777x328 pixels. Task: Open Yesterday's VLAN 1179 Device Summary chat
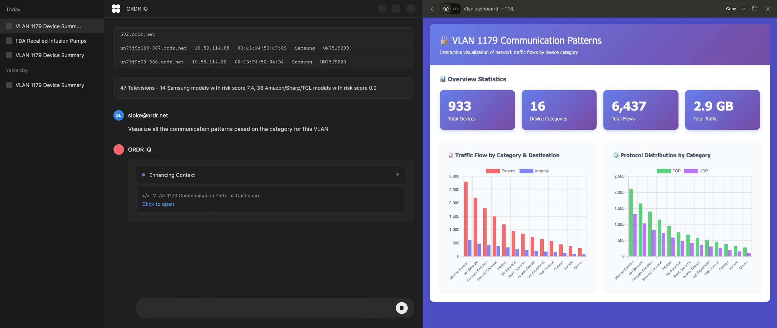tap(50, 85)
